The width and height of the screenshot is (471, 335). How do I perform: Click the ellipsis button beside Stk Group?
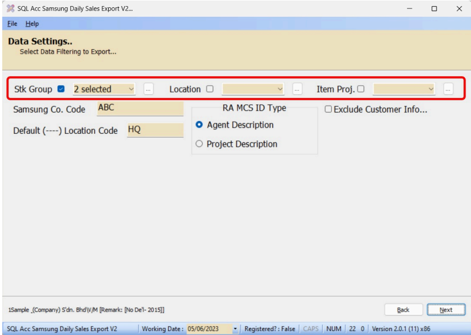(148, 89)
